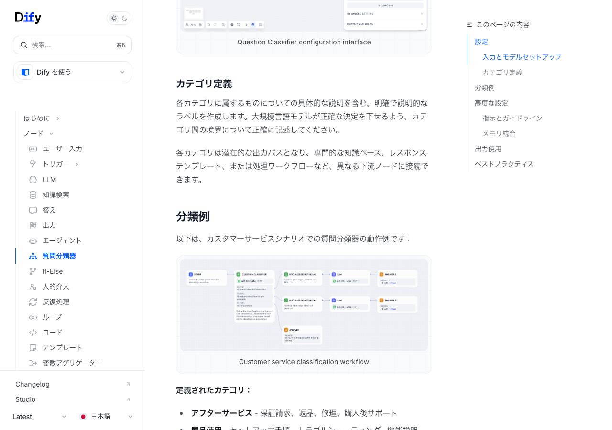Viewport: 612px width, 430px height.
Task: Enlarge the customer service workflow image
Action: (x=304, y=305)
